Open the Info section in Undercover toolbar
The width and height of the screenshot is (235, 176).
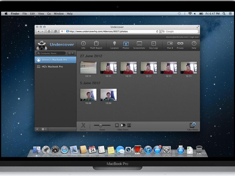tap(83, 45)
